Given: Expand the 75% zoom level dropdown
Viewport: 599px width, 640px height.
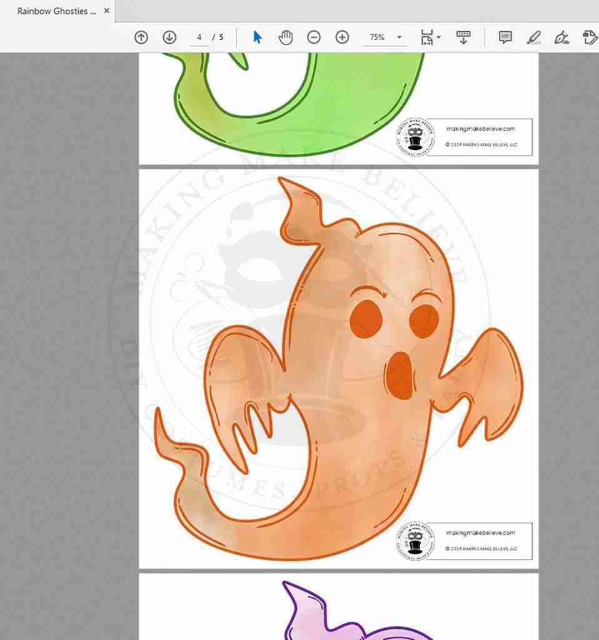Looking at the screenshot, I should [400, 37].
